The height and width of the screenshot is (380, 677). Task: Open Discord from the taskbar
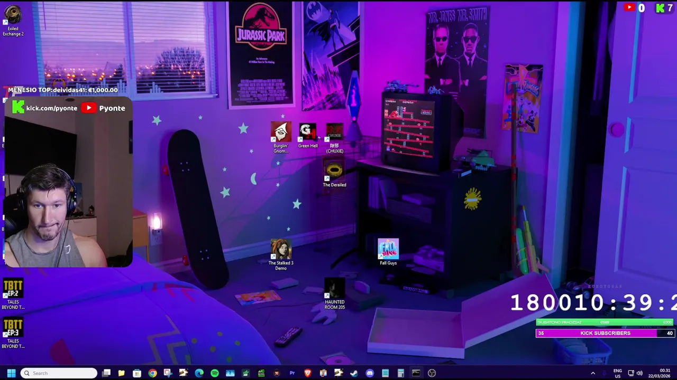pyautogui.click(x=370, y=373)
